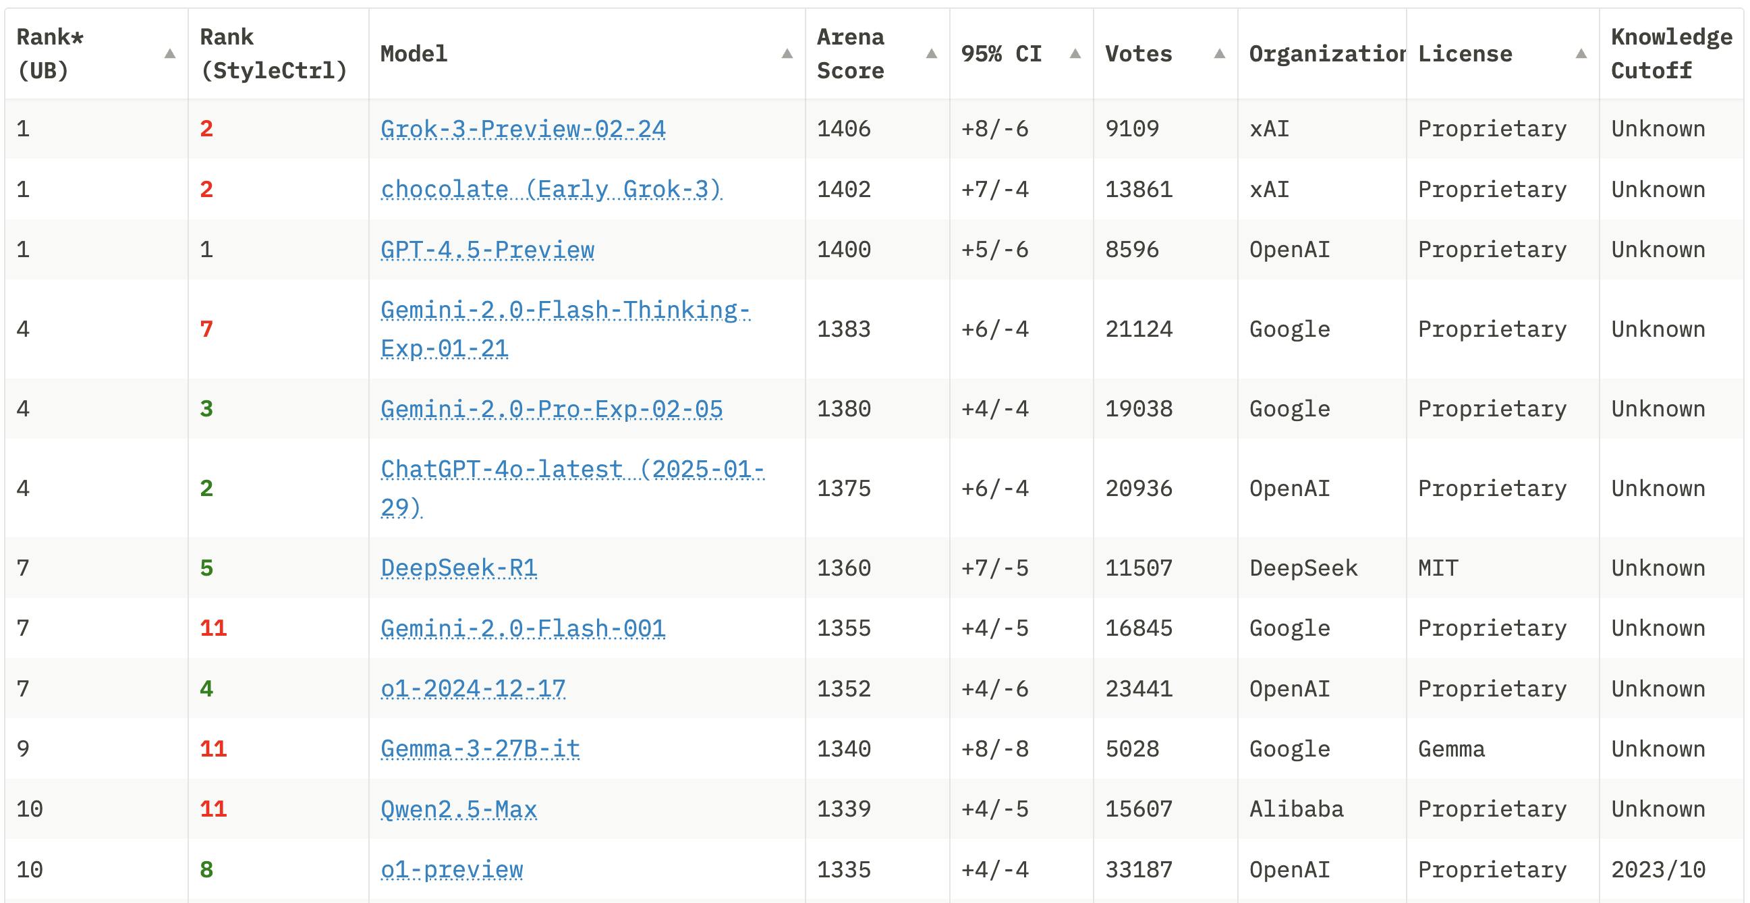Open the ChatGPT-4o-latest (2025-01-29) link
1750x903 pixels.
click(571, 470)
